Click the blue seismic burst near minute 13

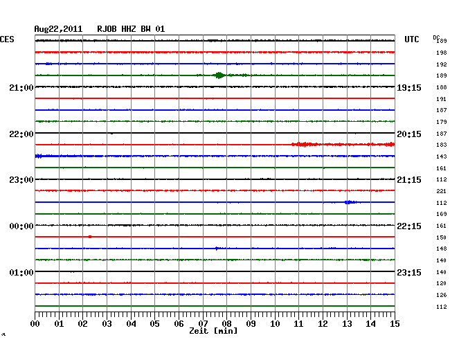pos(350,202)
